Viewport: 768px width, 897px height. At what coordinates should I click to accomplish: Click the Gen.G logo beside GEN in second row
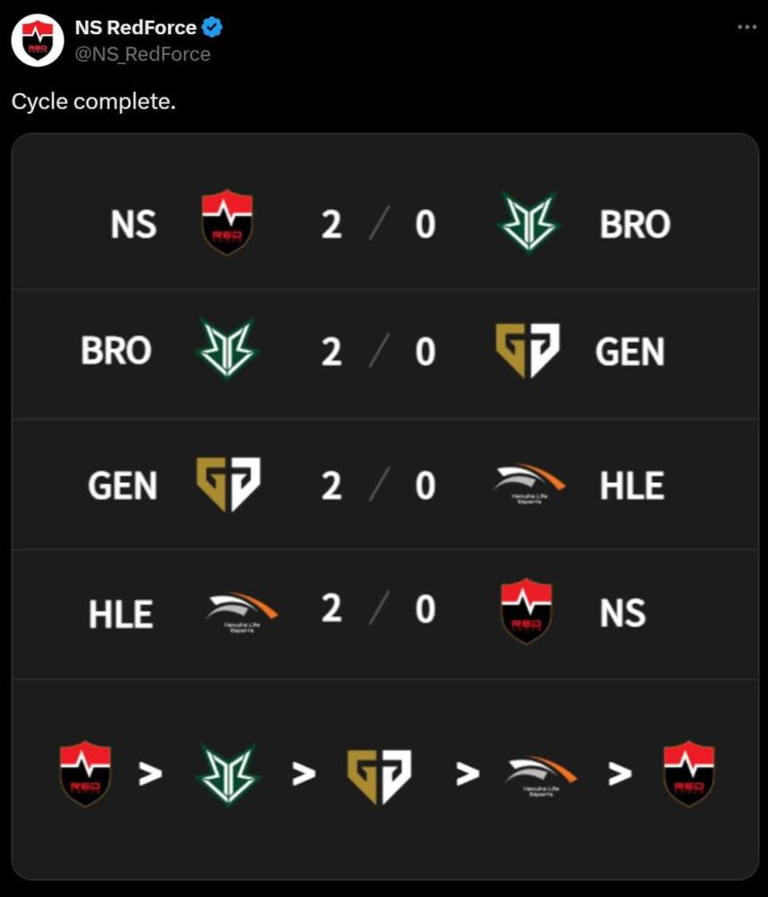[528, 350]
